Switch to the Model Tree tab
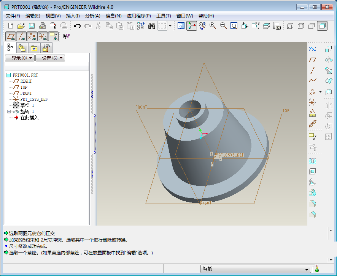This screenshot has height=276, width=337. [10, 47]
